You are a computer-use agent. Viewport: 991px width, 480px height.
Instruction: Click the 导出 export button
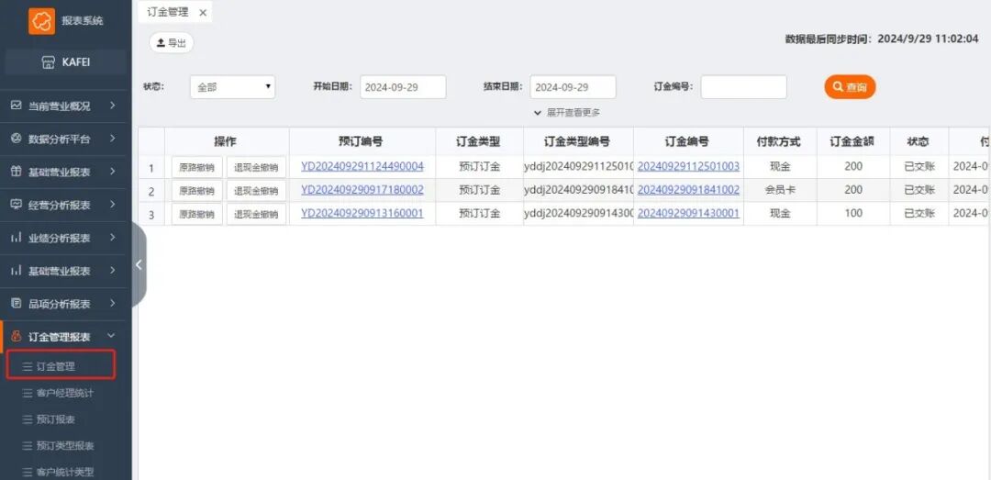pyautogui.click(x=172, y=42)
